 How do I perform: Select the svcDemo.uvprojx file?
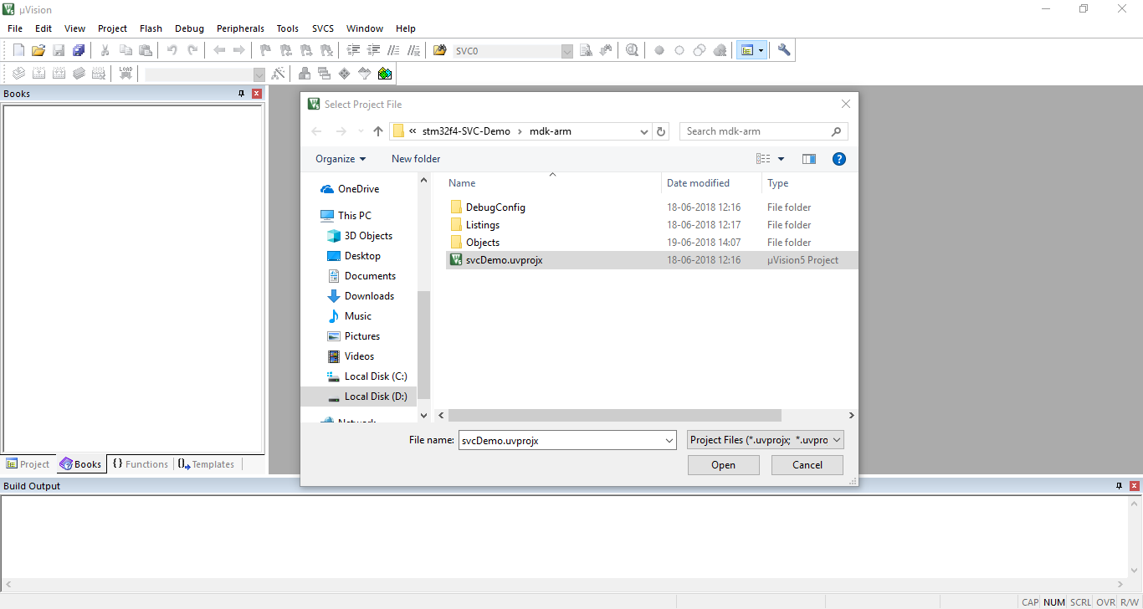pyautogui.click(x=652, y=260)
